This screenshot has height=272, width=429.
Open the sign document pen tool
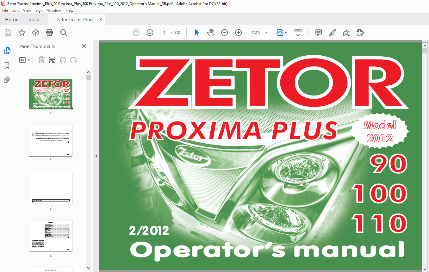346,33
